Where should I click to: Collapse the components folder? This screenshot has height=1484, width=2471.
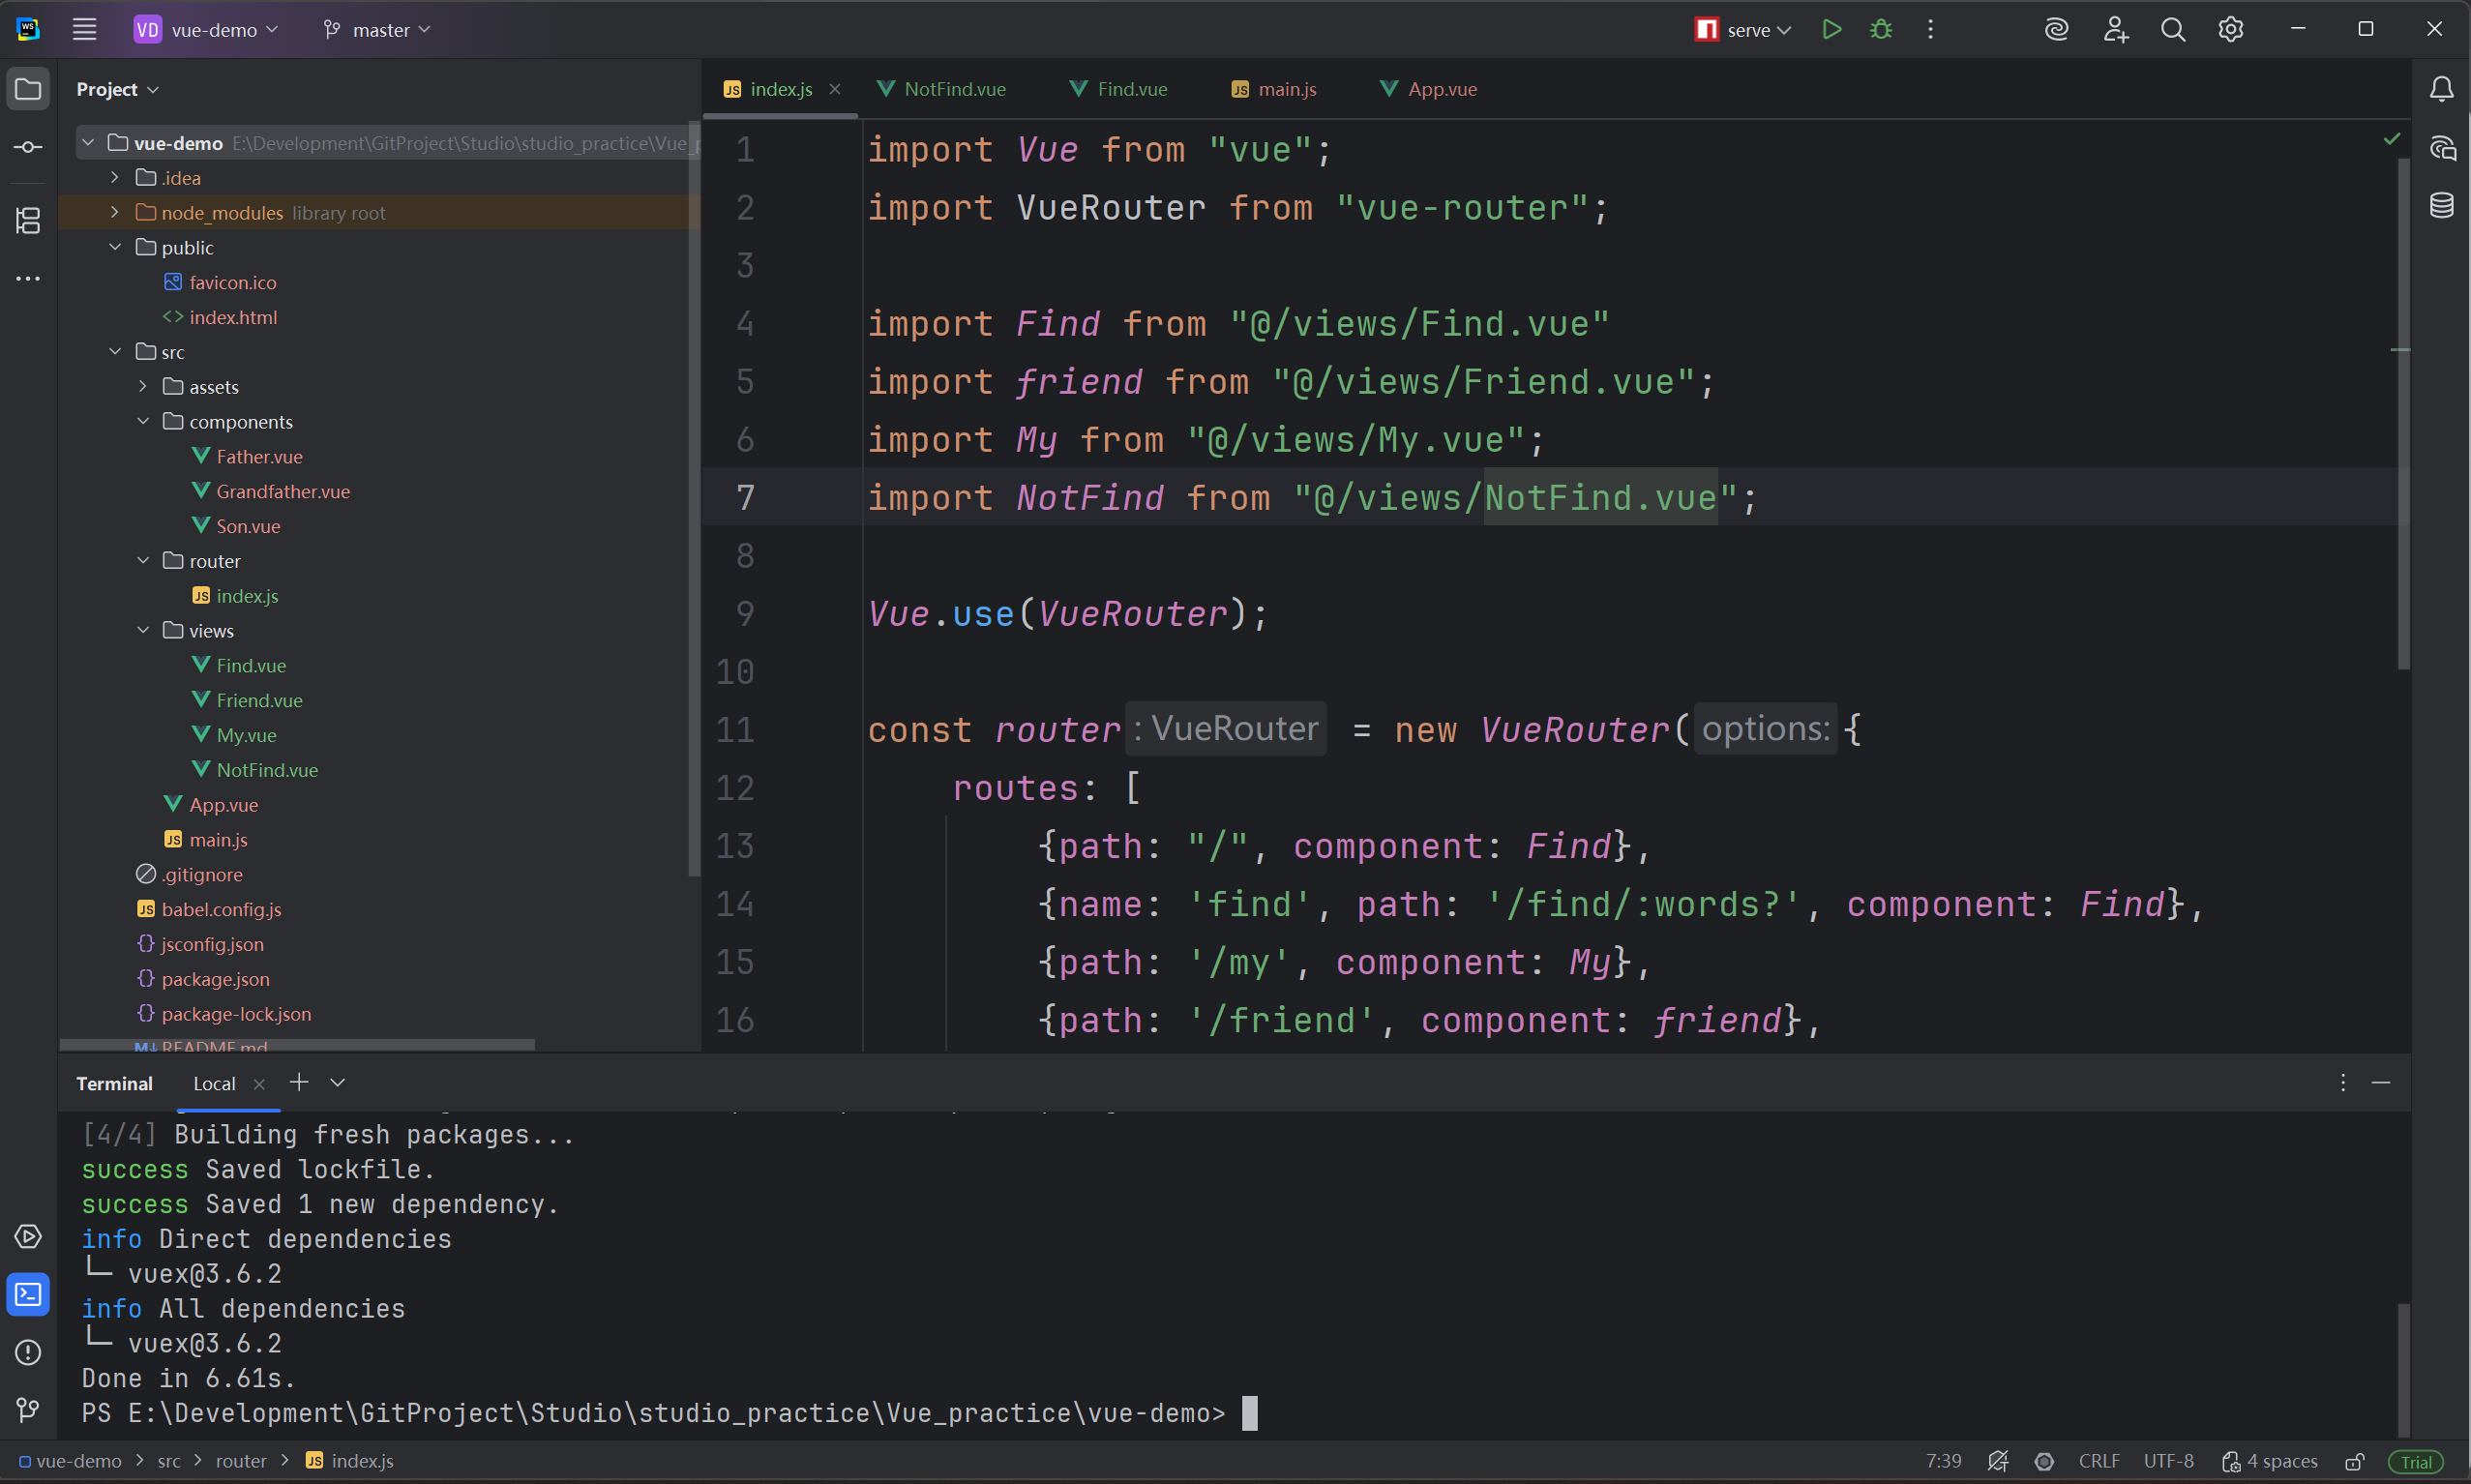(x=143, y=421)
